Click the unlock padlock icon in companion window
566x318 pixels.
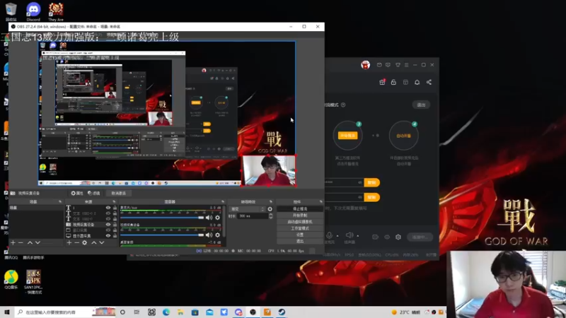point(393,82)
